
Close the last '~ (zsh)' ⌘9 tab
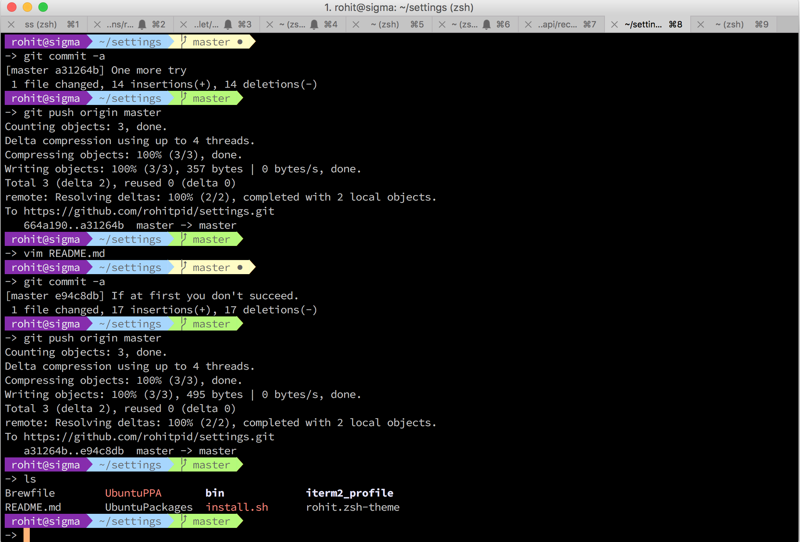point(700,25)
